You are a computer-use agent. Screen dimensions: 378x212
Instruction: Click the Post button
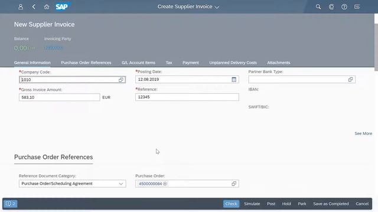point(271,204)
